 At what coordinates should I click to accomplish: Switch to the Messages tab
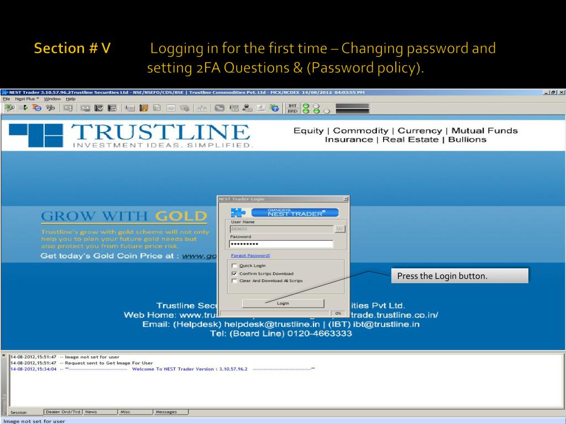[171, 412]
